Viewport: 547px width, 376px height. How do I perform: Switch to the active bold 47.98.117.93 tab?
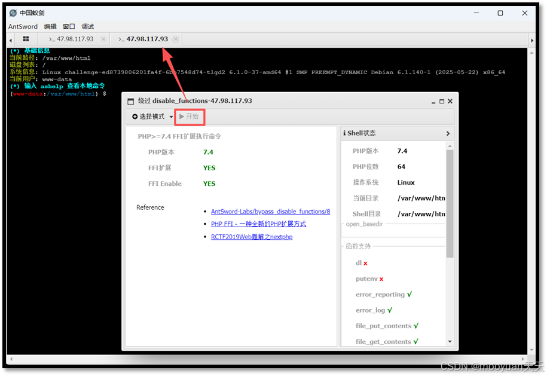coord(143,39)
